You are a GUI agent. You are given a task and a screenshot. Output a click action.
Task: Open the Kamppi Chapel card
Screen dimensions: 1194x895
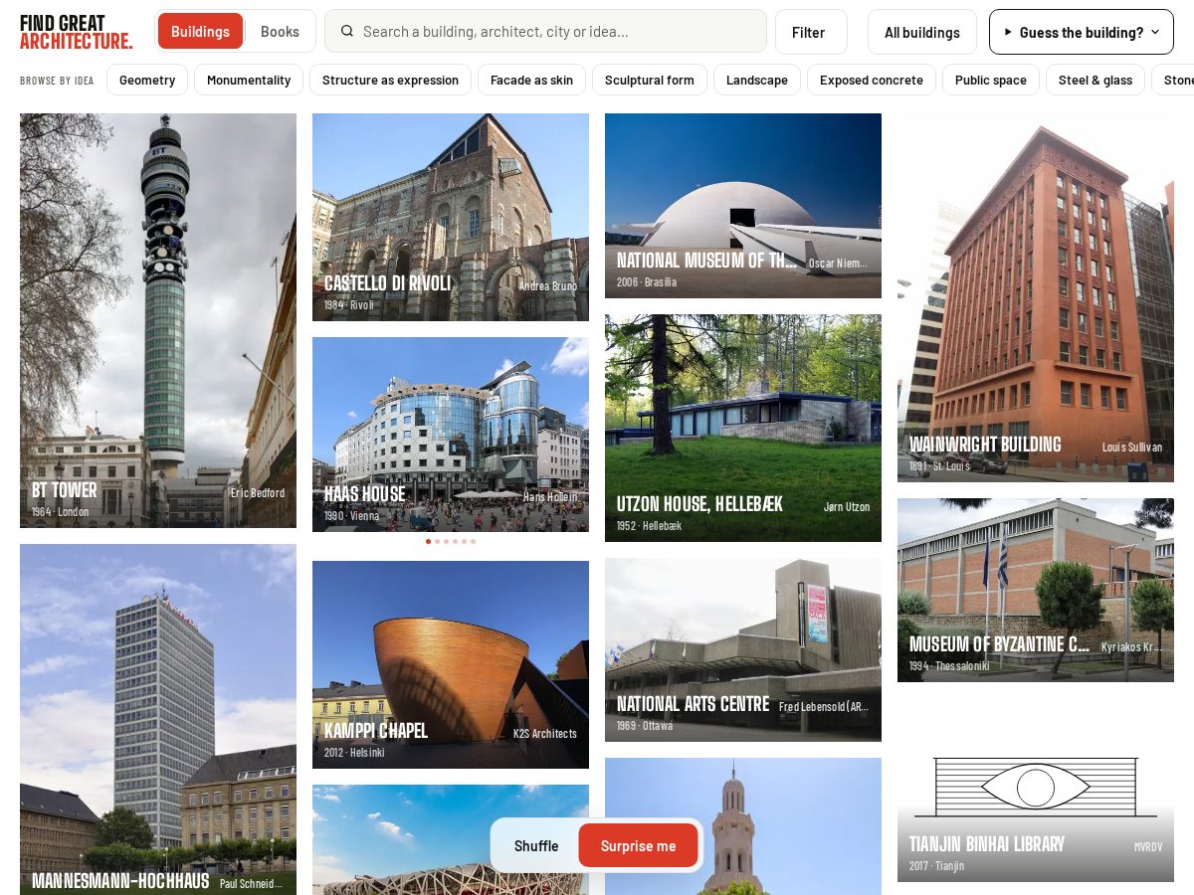point(451,664)
